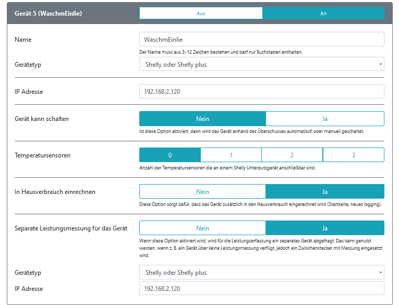Select 3 Temperatursensoren
Viewport: 399px width, 305px height.
pos(354,155)
